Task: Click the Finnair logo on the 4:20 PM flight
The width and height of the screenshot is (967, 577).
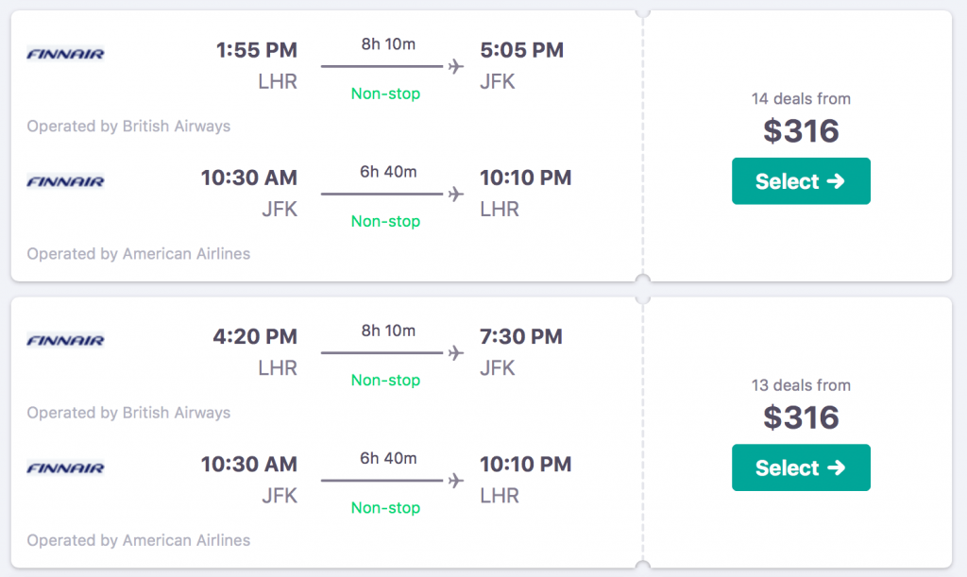Action: [x=64, y=341]
